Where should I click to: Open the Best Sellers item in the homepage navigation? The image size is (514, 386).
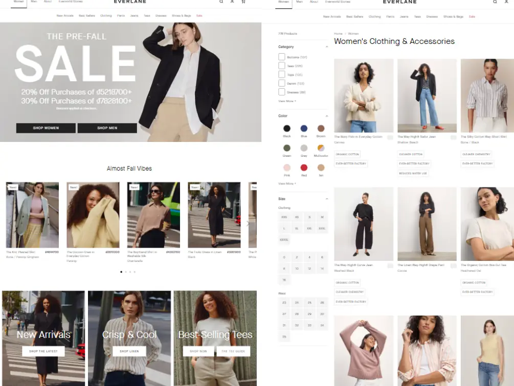click(x=87, y=16)
